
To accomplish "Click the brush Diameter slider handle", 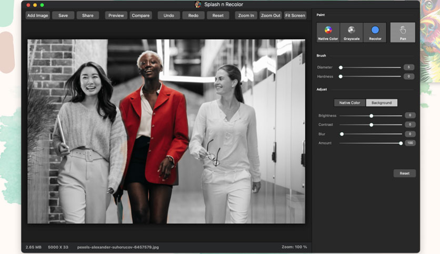I will pos(341,67).
